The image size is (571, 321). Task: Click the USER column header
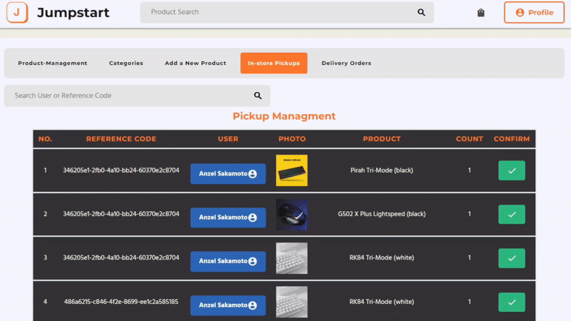point(228,139)
